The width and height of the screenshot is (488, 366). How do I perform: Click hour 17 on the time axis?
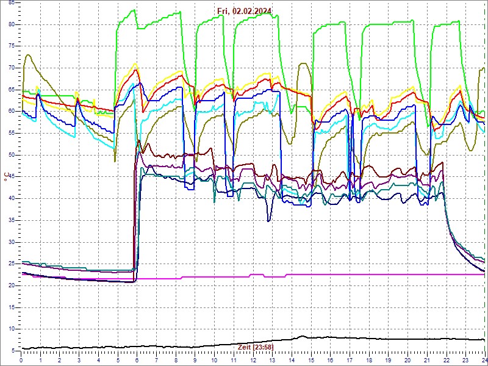pyautogui.click(x=350, y=359)
